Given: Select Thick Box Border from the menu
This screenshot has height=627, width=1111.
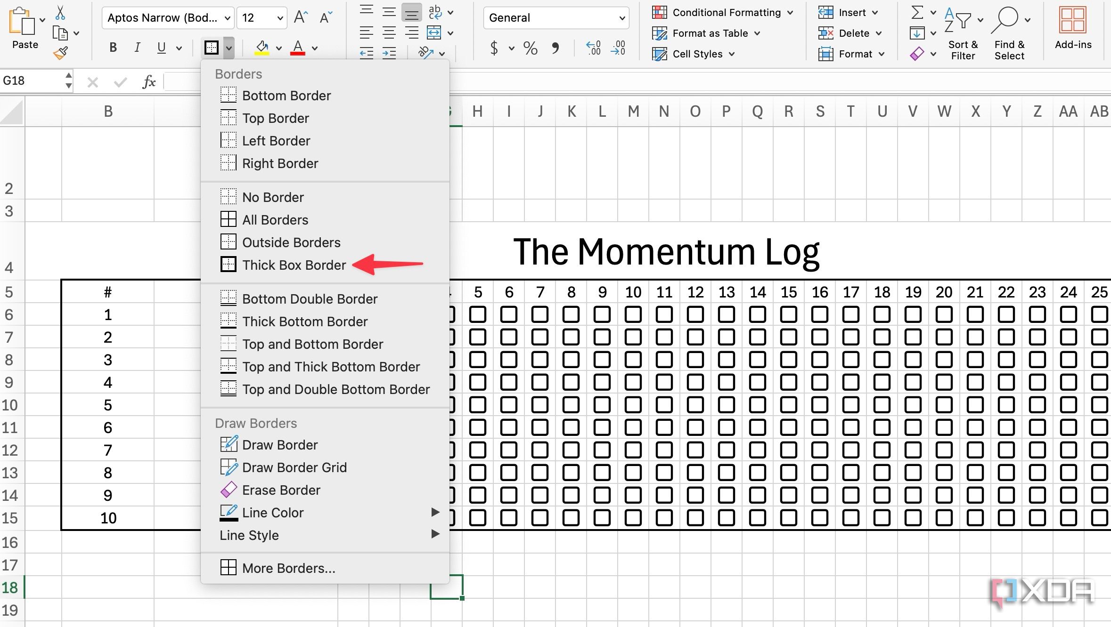Looking at the screenshot, I should pos(294,265).
